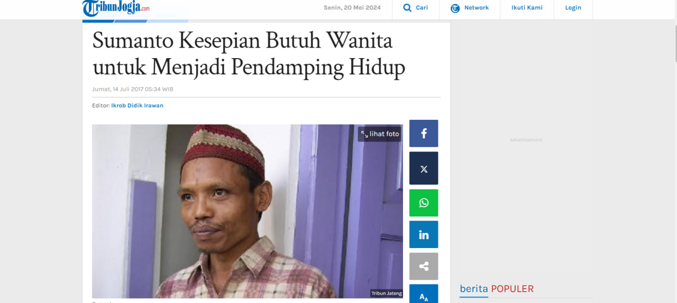This screenshot has height=303, width=677.
Task: Click the article headline text
Action: [x=249, y=54]
